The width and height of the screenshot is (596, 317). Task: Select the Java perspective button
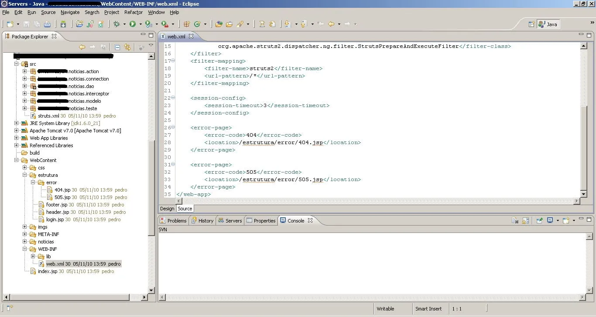point(548,24)
